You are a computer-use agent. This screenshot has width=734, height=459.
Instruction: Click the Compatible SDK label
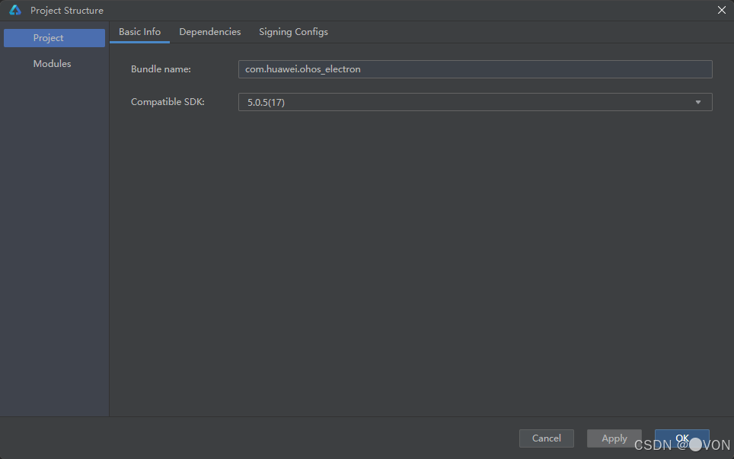pyautogui.click(x=168, y=102)
